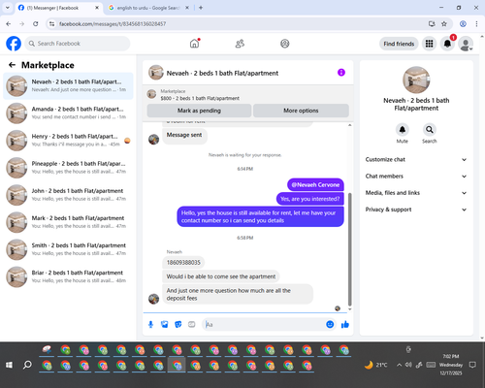Open the Windows Start menu
This screenshot has height=388, width=485.
click(9, 365)
